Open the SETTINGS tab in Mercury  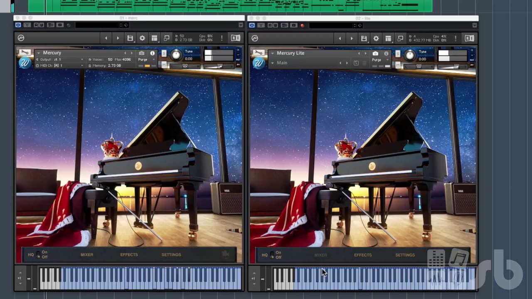pos(171,255)
